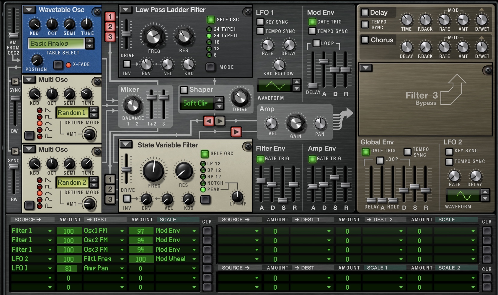The height and width of the screenshot is (295, 498).
Task: Click the State Variable Filter bypass X icon
Action: click(248, 146)
